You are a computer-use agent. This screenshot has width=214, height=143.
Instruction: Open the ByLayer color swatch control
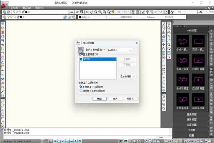92,17
